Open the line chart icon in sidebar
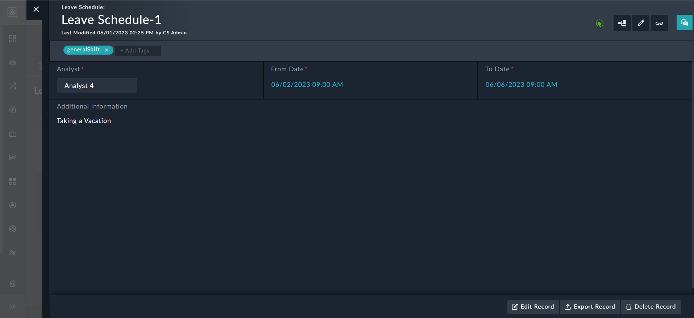Screen dimensions: 694x318 click(13, 158)
